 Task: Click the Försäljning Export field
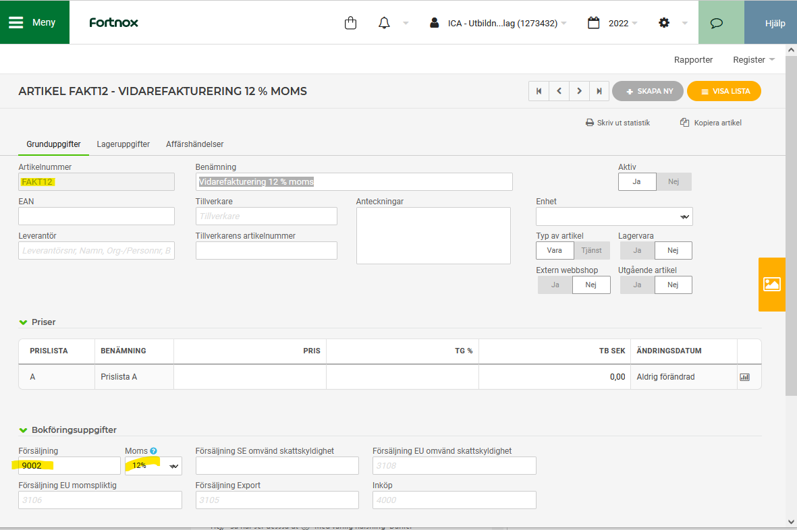[x=277, y=500]
